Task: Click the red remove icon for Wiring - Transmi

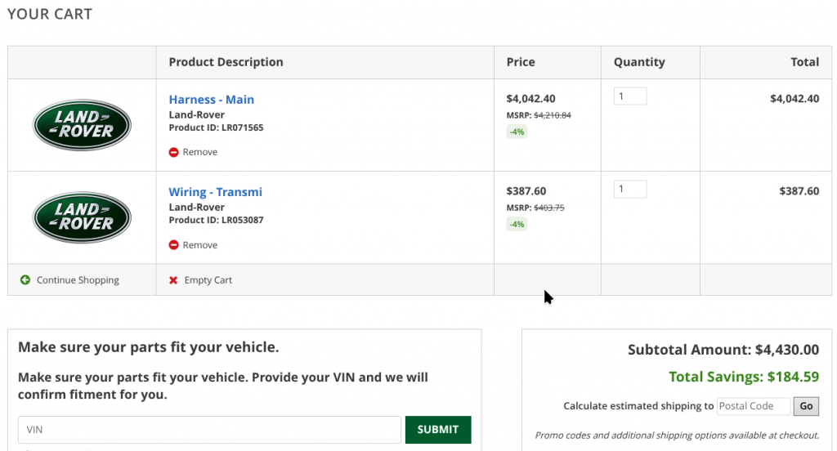Action: click(173, 245)
